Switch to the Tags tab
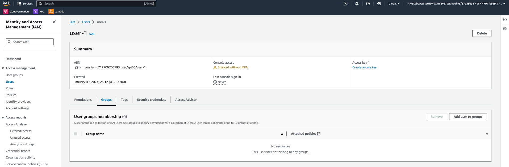Screen dimensions: 509x167 coord(124,100)
